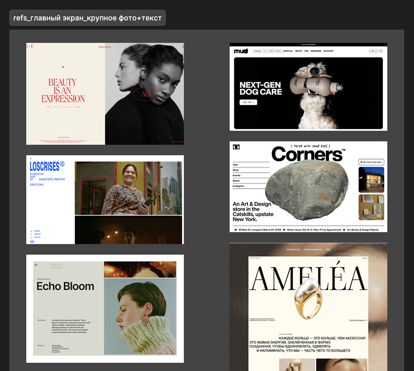Open Instagram in the Corners side menu
The height and width of the screenshot is (371, 414).
238,186
